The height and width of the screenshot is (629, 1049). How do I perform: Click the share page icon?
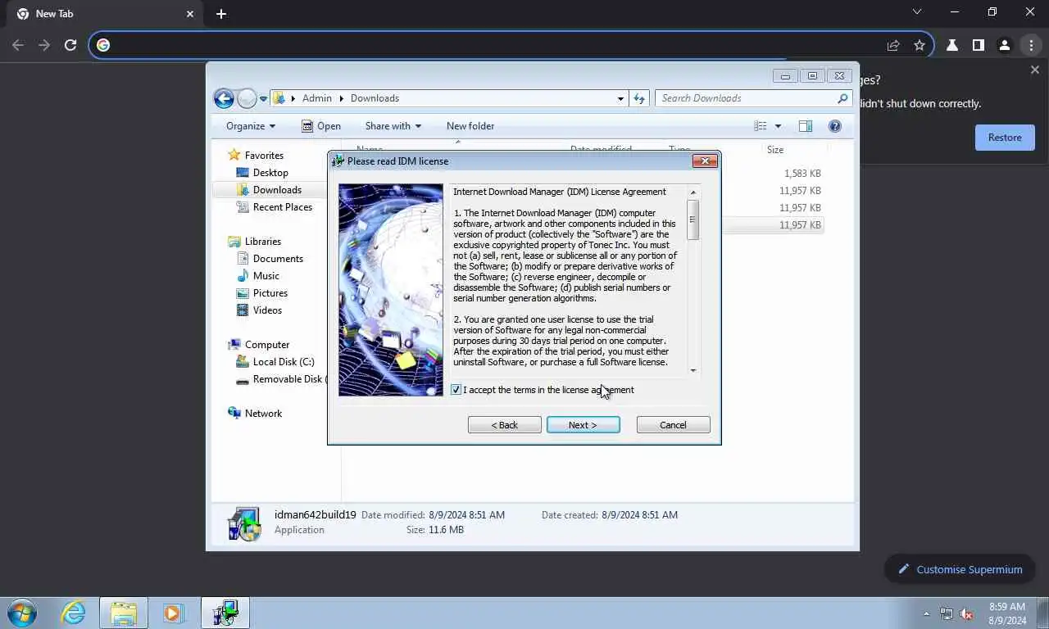pos(893,45)
